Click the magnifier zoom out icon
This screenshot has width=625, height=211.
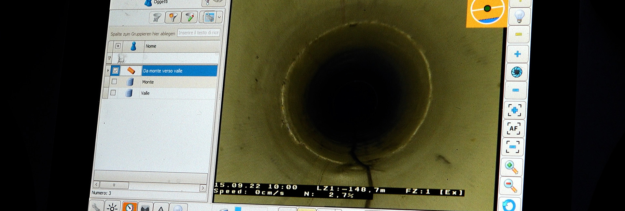pos(510,186)
